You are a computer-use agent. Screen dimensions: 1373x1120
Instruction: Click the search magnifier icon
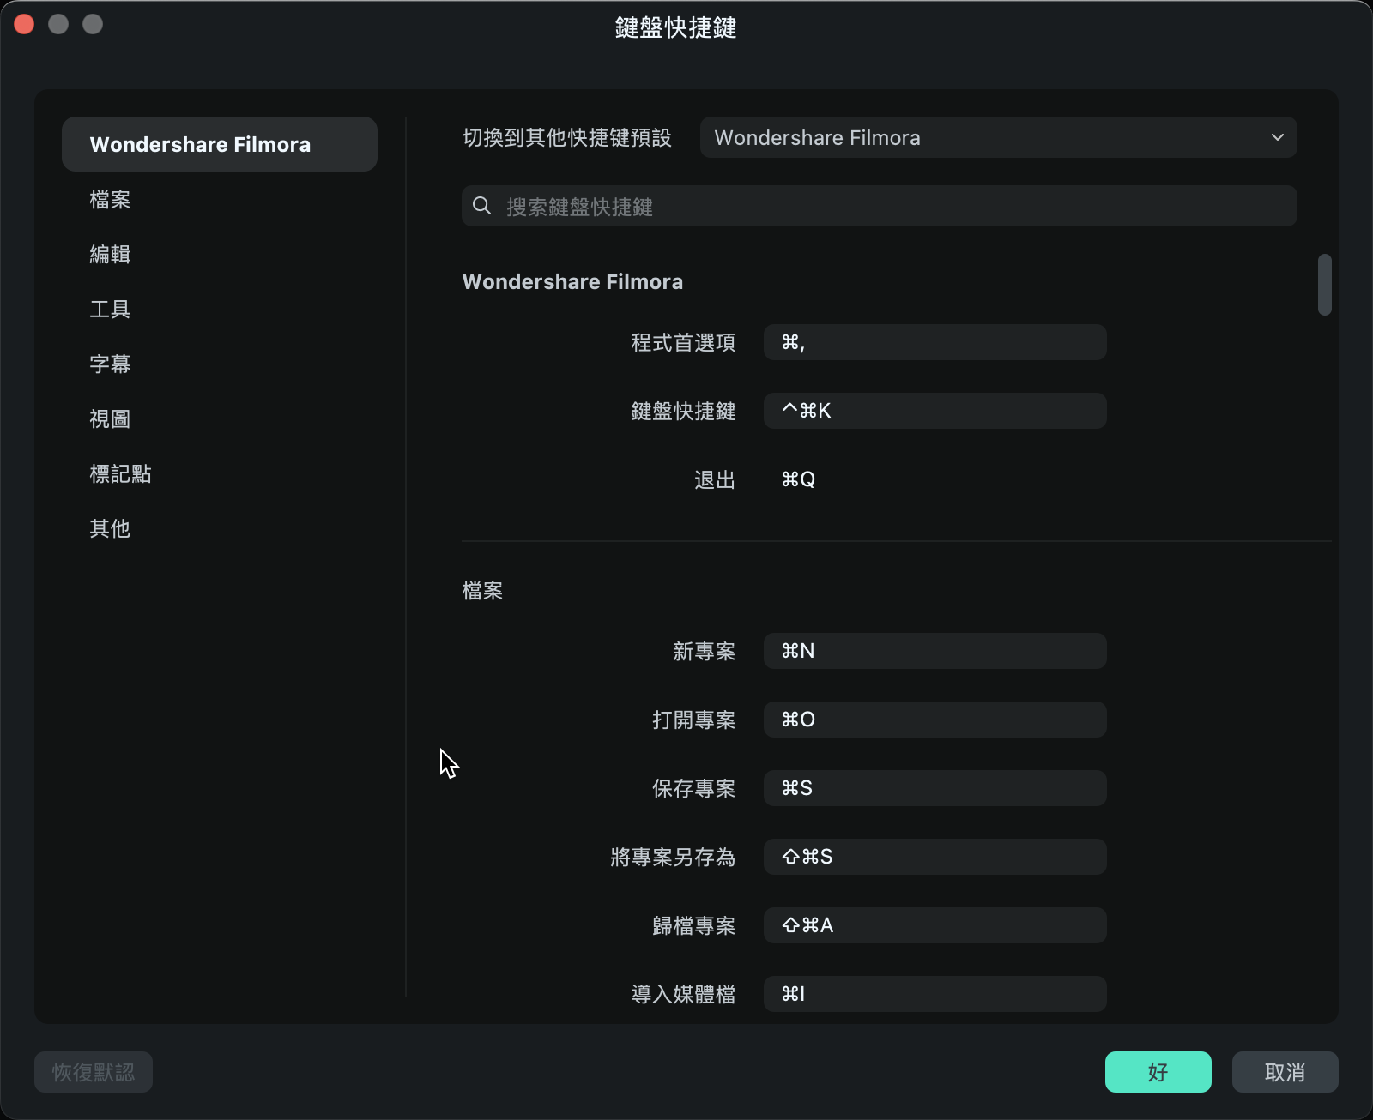coord(482,206)
